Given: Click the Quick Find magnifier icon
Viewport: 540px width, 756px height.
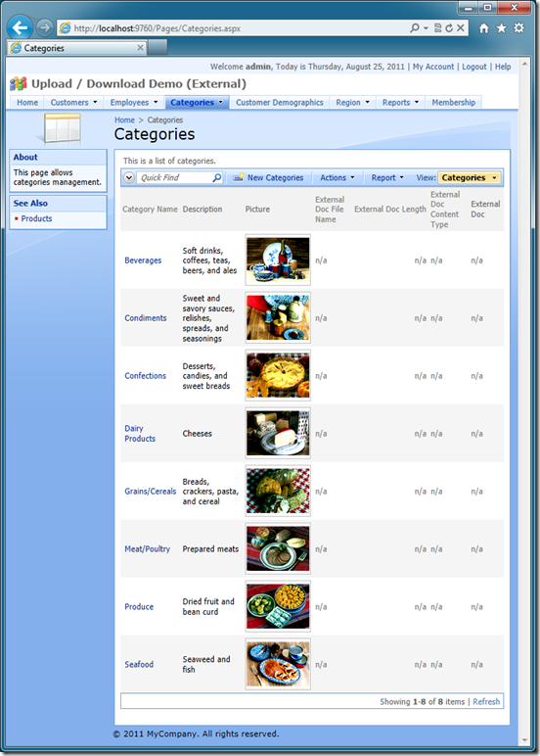Looking at the screenshot, I should pos(217,178).
